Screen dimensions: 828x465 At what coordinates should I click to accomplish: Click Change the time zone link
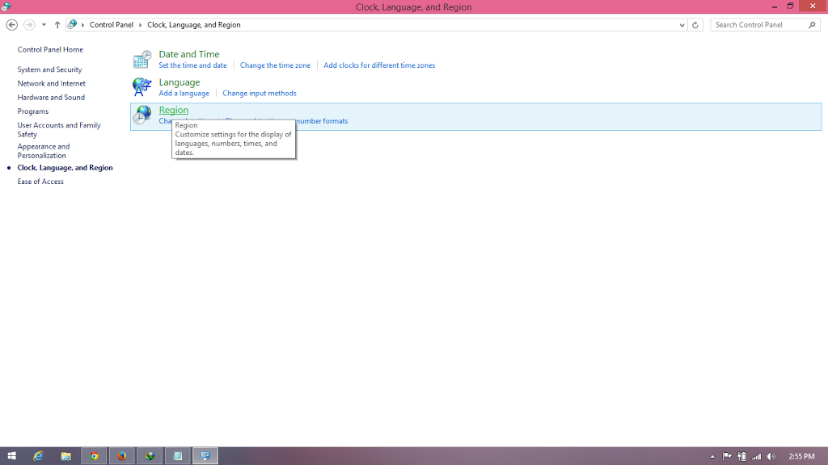(275, 65)
